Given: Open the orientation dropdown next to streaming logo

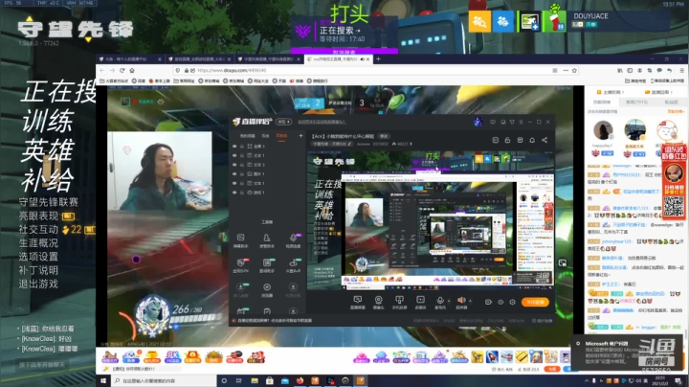Looking at the screenshot, I should pyautogui.click(x=283, y=122).
